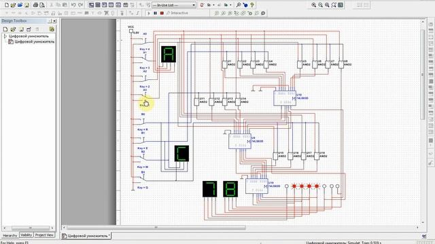Click the Full screen view icon

[341, 5]
